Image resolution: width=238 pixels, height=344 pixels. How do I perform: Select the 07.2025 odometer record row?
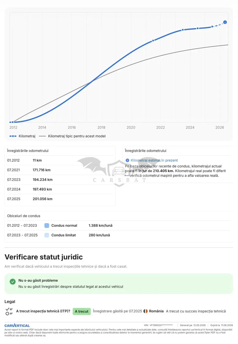[60, 199]
